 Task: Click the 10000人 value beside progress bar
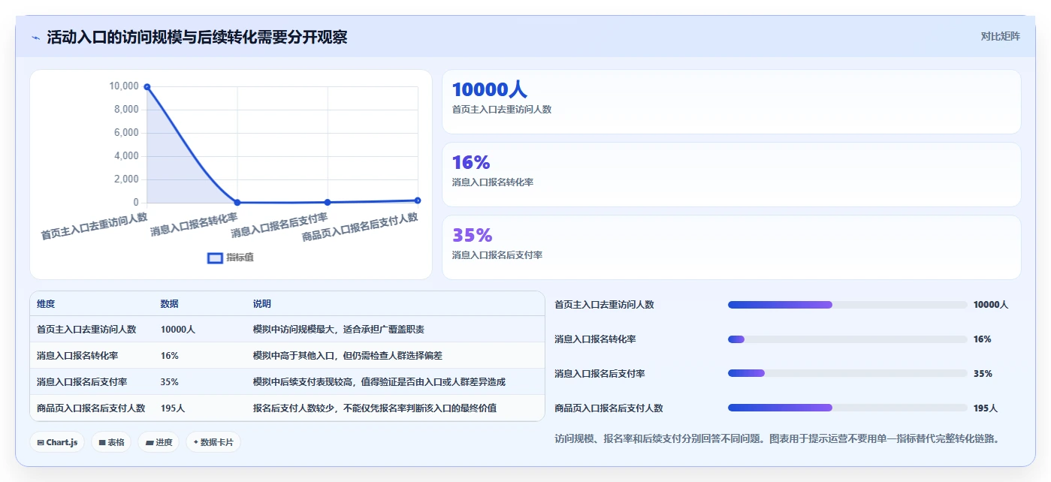pos(991,305)
